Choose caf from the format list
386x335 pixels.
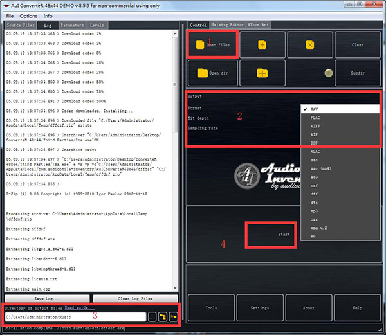(x=340, y=185)
